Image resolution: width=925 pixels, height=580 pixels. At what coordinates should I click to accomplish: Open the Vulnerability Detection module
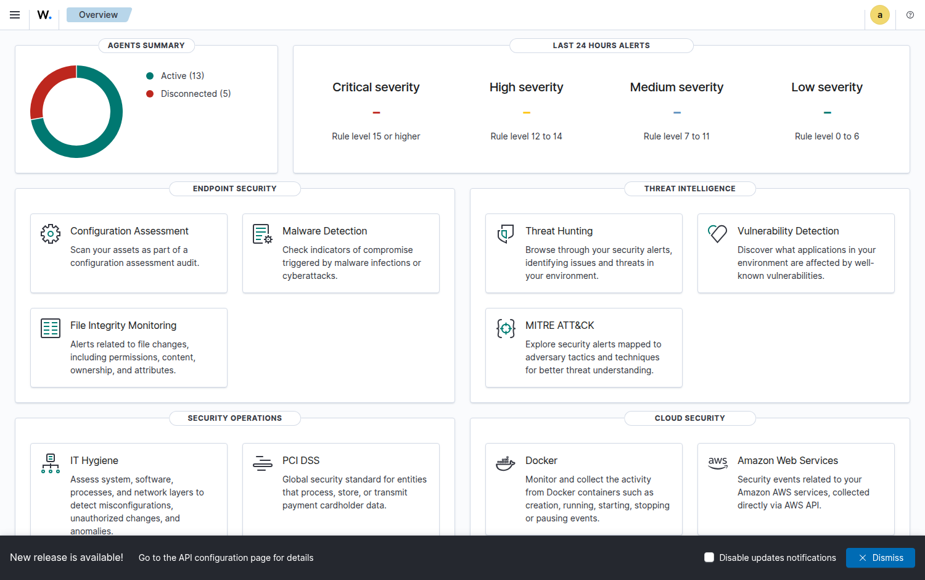coord(796,253)
